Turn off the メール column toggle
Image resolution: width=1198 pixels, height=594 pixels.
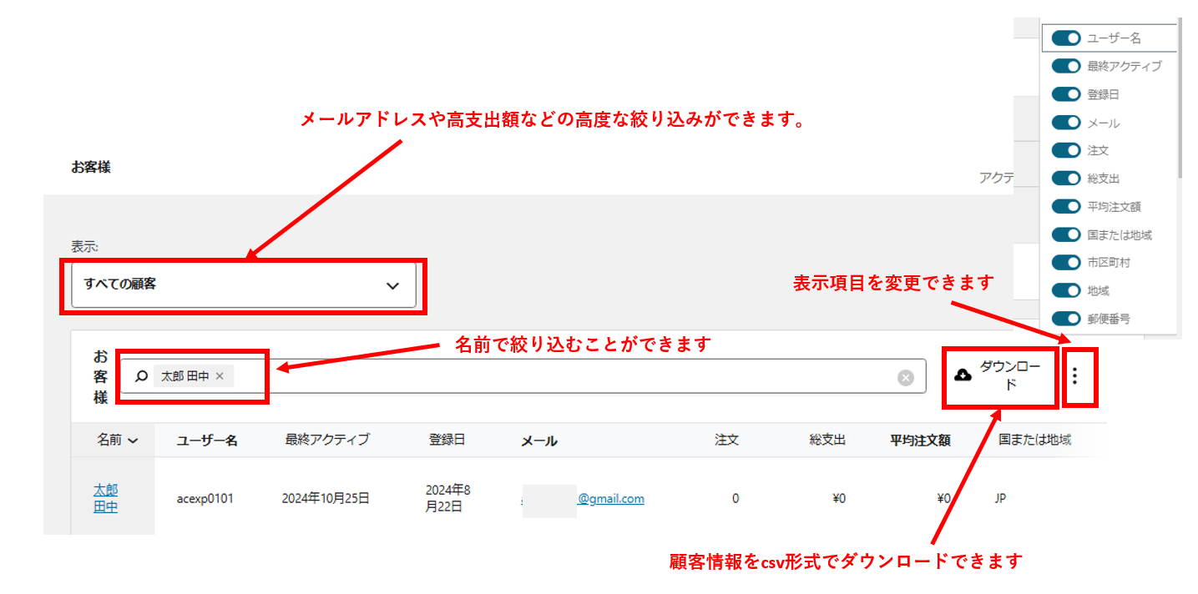(1066, 123)
